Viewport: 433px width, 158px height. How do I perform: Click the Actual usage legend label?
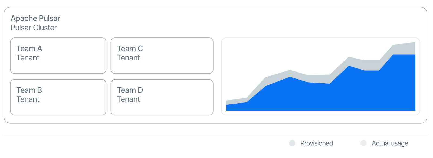pyautogui.click(x=390, y=143)
